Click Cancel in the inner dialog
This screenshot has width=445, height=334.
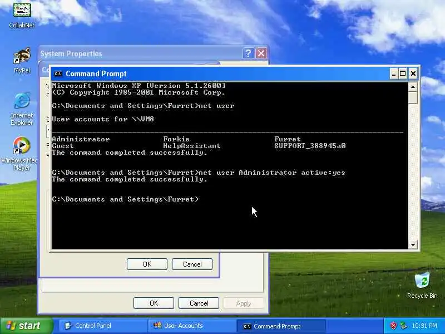(x=192, y=264)
